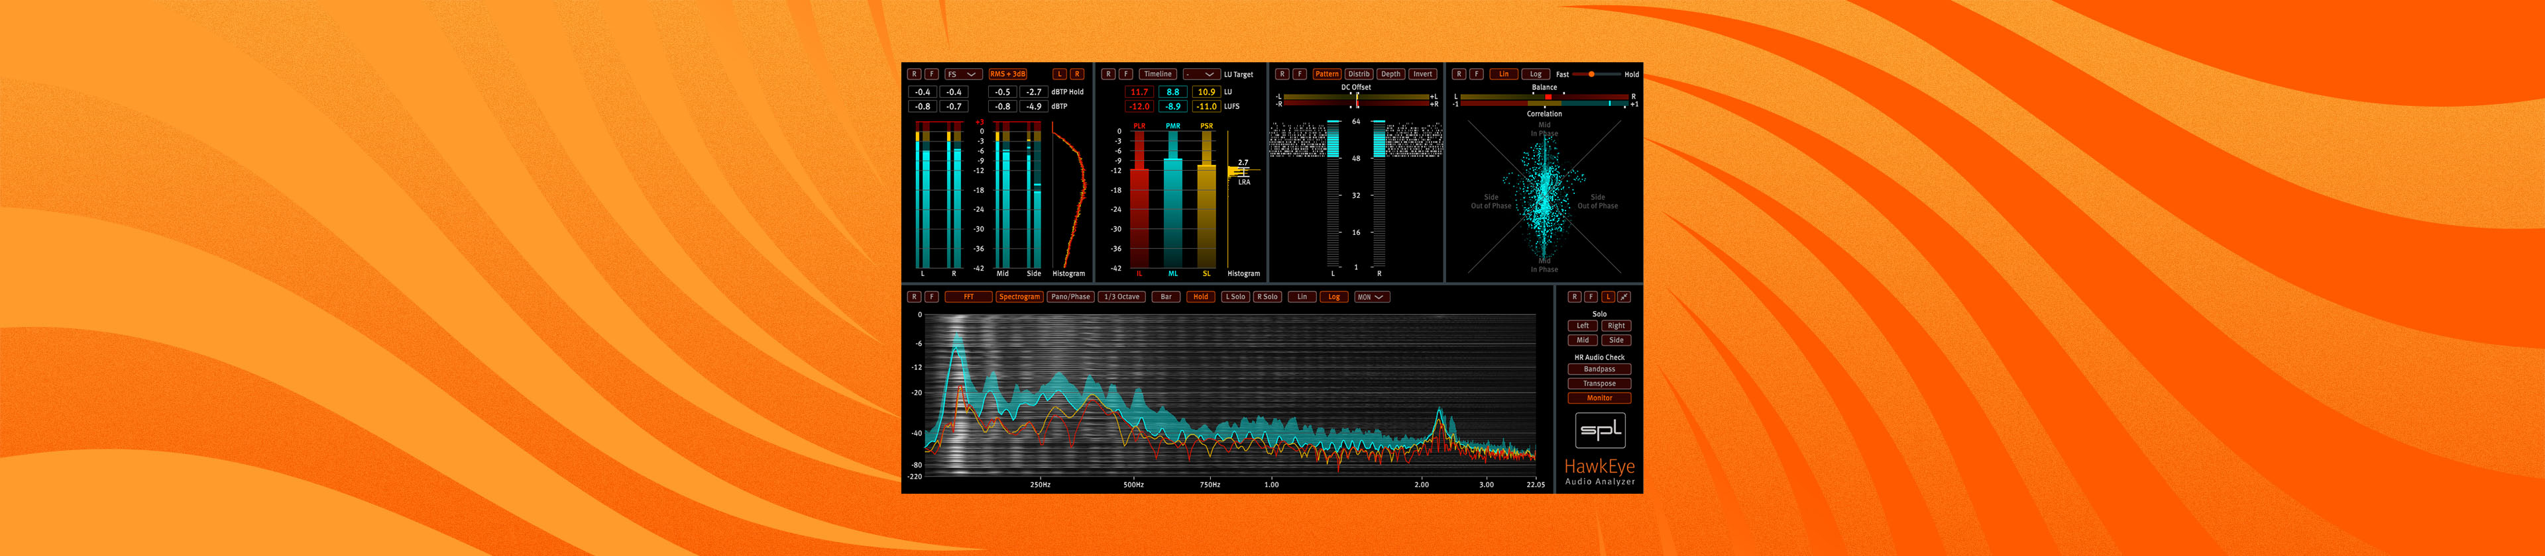Toggle the Hold option in spectrum analyzer
Image resolution: width=2545 pixels, height=556 pixels.
1200,297
